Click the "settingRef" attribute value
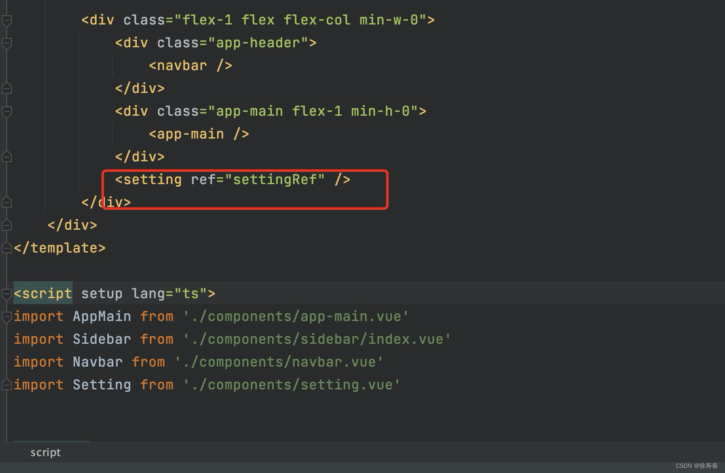Screen dimensions: 725x473 tap(275, 180)
